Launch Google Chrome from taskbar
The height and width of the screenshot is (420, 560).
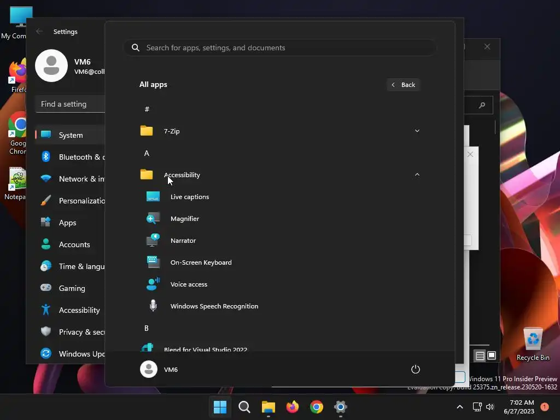[317, 407]
